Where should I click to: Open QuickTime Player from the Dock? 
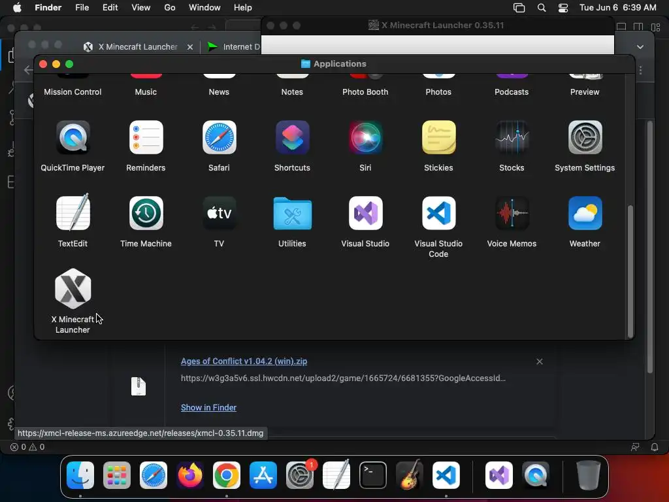pyautogui.click(x=536, y=475)
